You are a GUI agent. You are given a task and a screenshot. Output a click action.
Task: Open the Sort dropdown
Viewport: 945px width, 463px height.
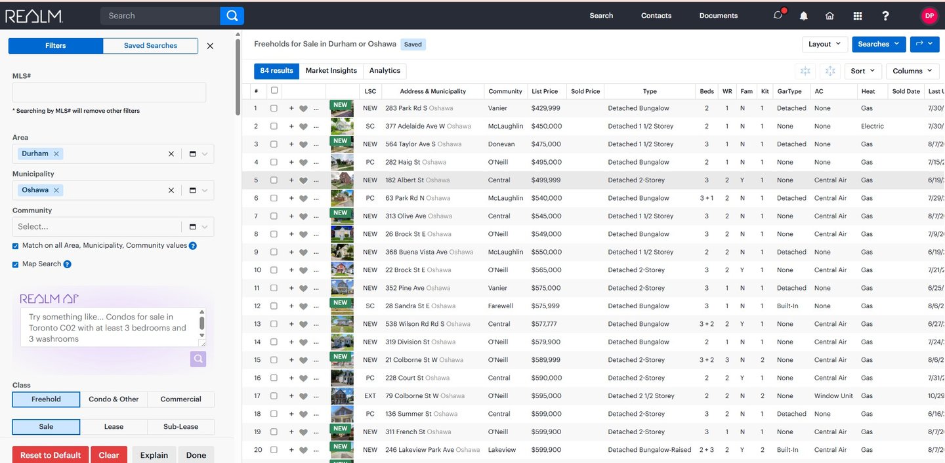point(863,71)
